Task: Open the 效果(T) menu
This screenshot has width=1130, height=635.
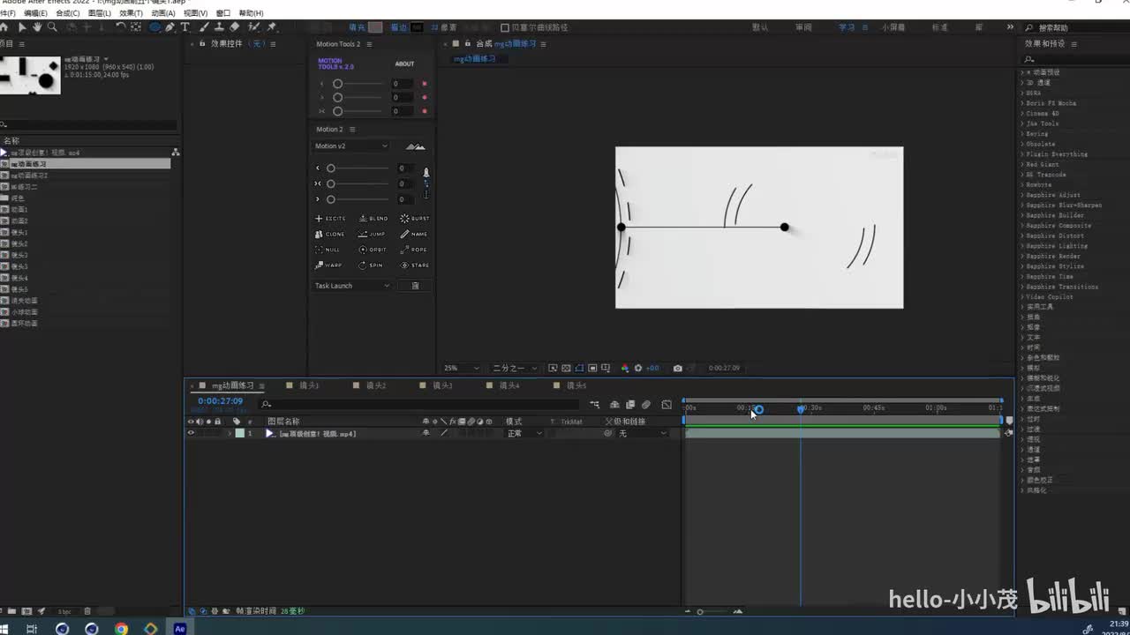Action: (x=131, y=13)
